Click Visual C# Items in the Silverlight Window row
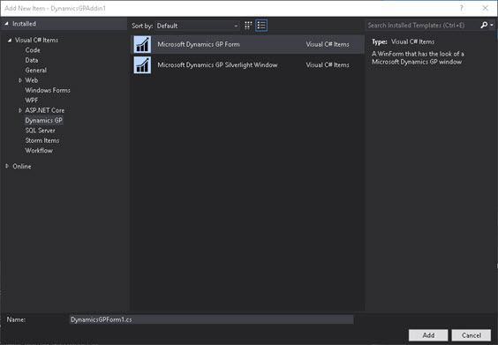This screenshot has height=345, width=498. 328,64
